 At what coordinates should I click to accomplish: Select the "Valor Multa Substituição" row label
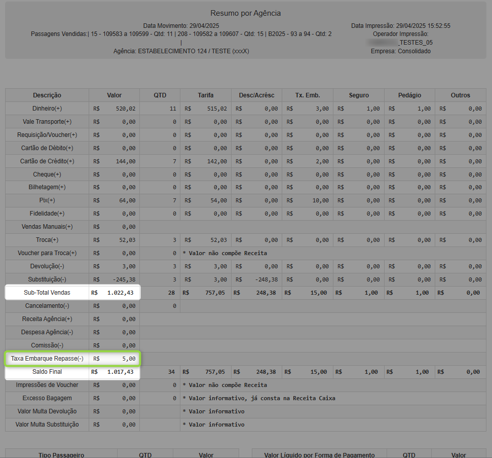[x=47, y=425]
